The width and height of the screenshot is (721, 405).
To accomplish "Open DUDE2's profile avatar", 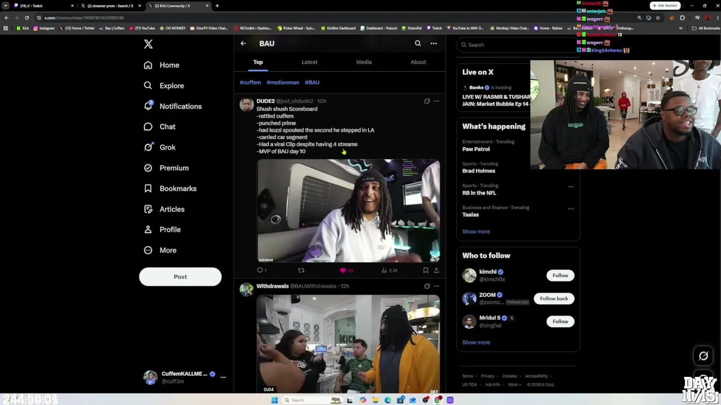I will click(247, 105).
